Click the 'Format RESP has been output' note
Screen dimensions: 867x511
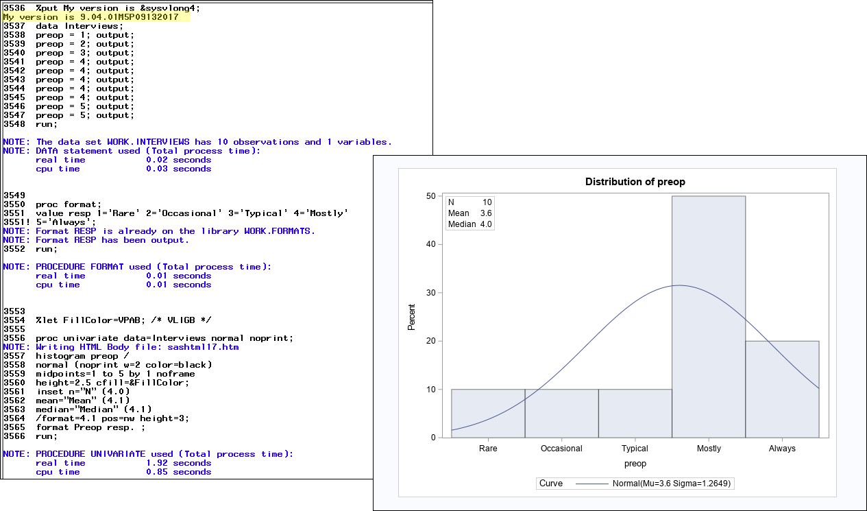[x=96, y=240]
